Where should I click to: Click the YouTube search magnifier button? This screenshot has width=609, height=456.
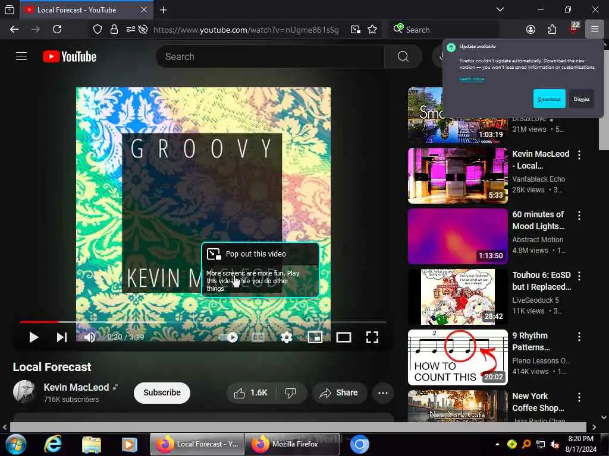[x=403, y=56]
